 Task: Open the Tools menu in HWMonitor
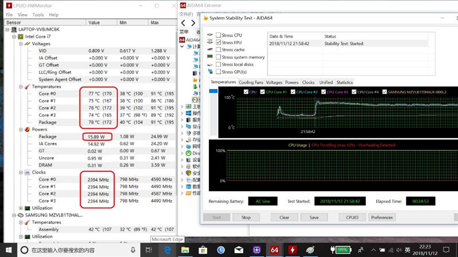pyautogui.click(x=38, y=15)
